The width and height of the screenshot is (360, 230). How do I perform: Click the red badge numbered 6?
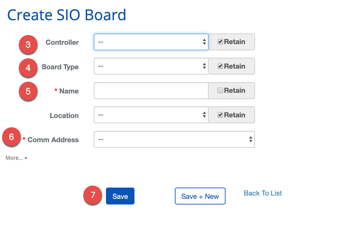point(12,137)
